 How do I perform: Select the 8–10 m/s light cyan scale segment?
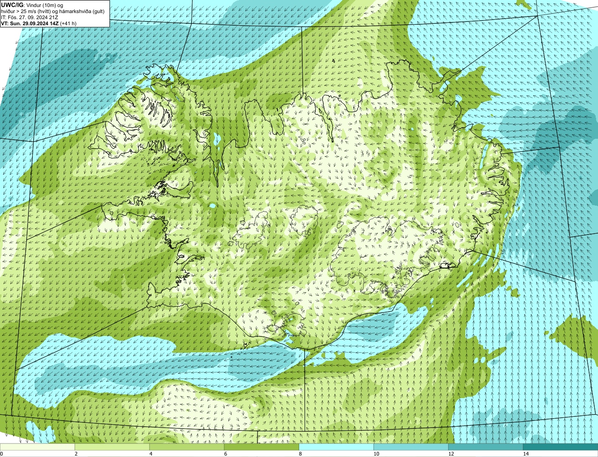pos(336,447)
